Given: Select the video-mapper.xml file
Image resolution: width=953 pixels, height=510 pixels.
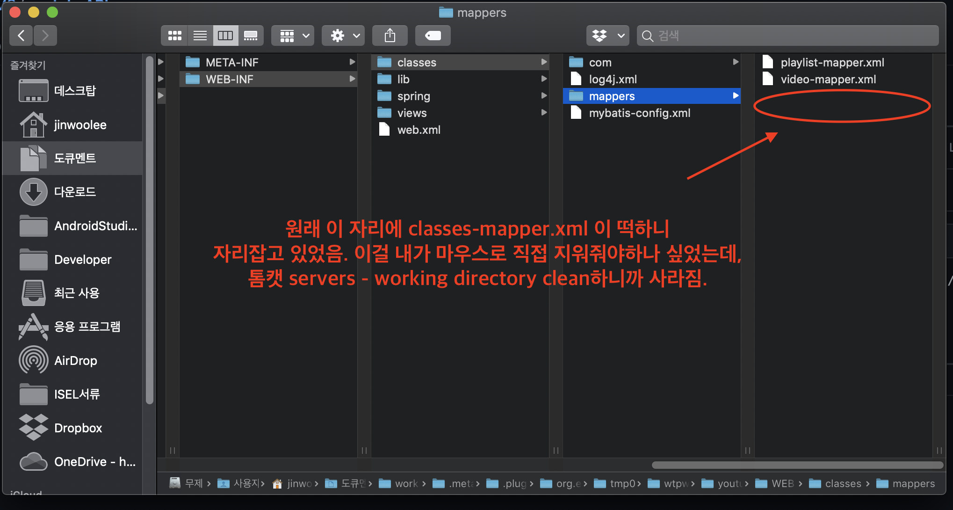Looking at the screenshot, I should tap(828, 80).
